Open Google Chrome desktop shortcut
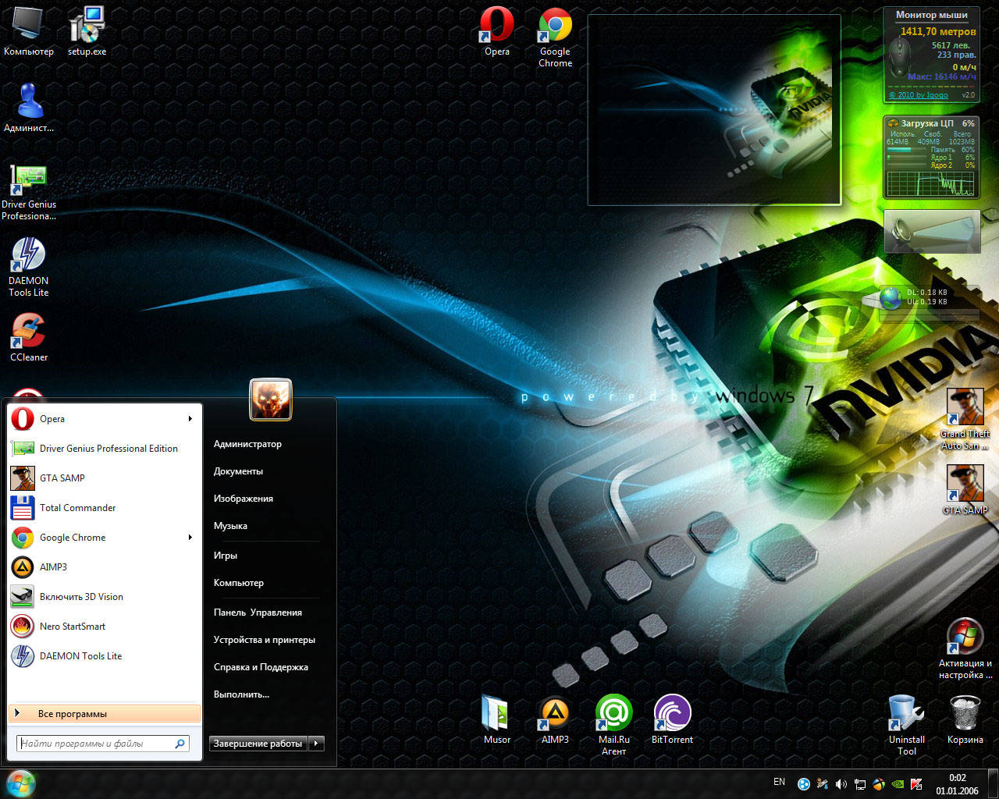999x799 pixels. coord(555,37)
